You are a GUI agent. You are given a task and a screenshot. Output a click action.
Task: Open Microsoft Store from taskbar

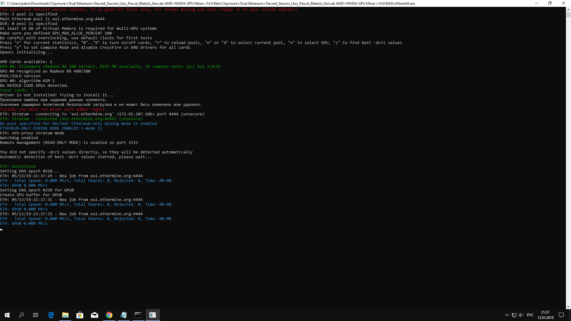tap(80, 315)
